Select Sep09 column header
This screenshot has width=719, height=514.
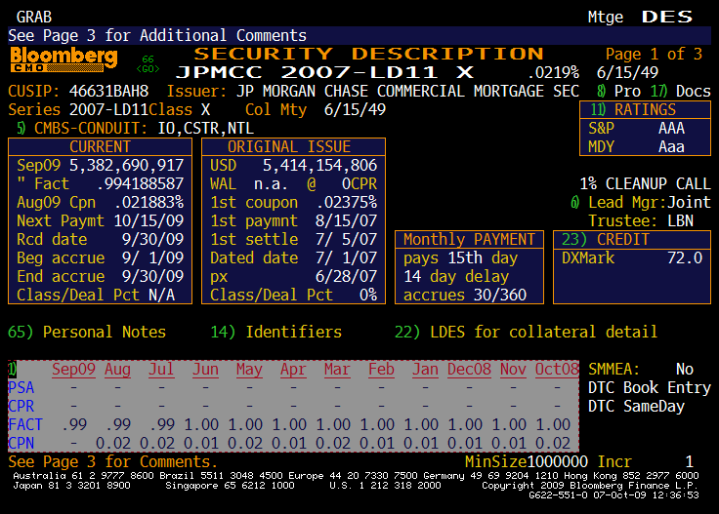[x=73, y=369]
